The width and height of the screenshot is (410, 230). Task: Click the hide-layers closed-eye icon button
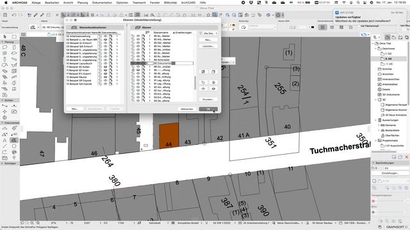point(213,89)
